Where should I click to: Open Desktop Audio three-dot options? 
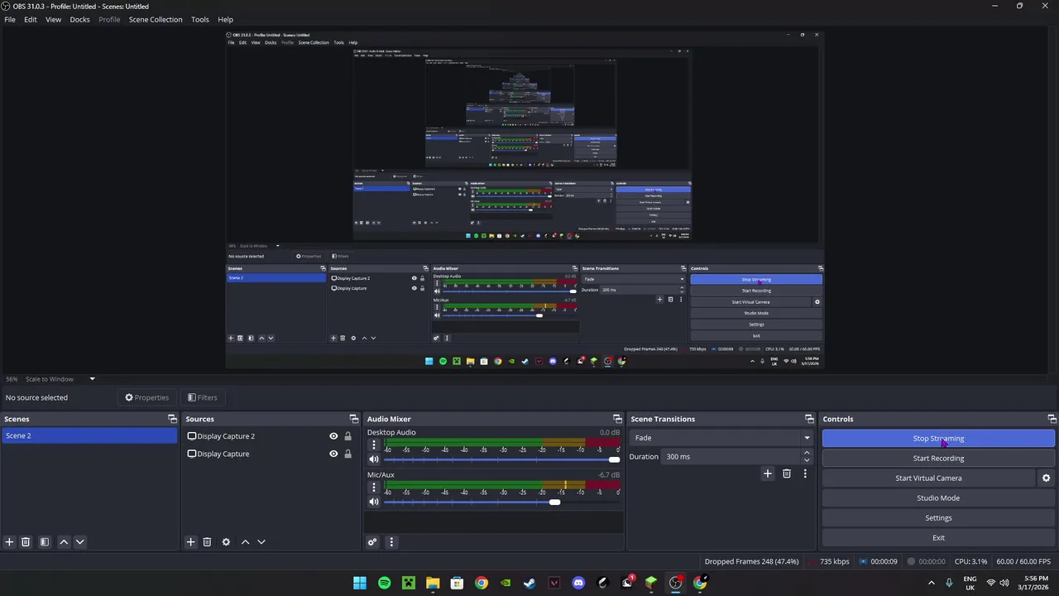[374, 445]
